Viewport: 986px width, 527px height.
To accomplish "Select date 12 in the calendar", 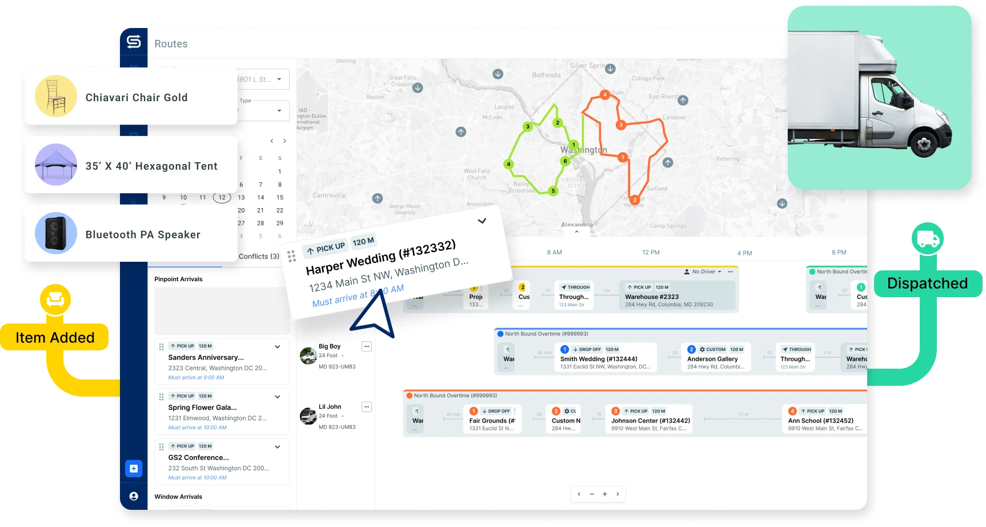I will (x=222, y=197).
